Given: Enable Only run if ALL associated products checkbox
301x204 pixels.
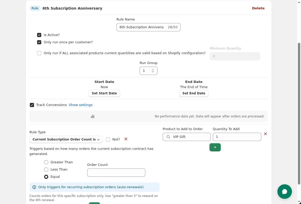Looking at the screenshot, I should tap(39, 53).
